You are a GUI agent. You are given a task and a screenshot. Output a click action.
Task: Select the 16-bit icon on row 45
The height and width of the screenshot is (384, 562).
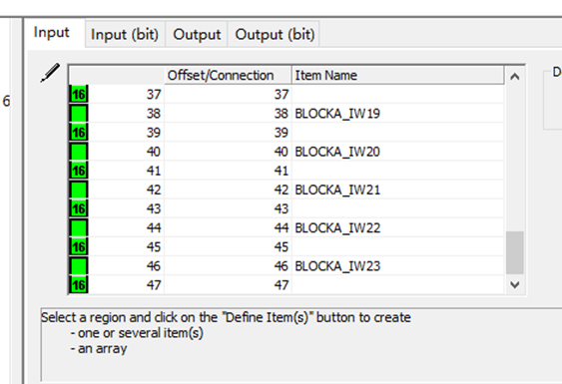[79, 246]
